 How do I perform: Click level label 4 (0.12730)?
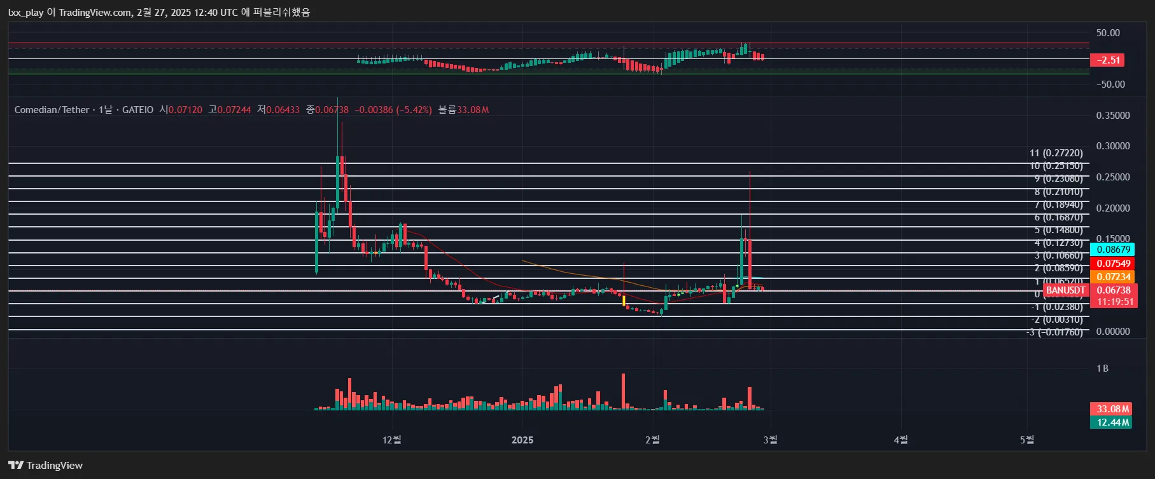(1058, 243)
